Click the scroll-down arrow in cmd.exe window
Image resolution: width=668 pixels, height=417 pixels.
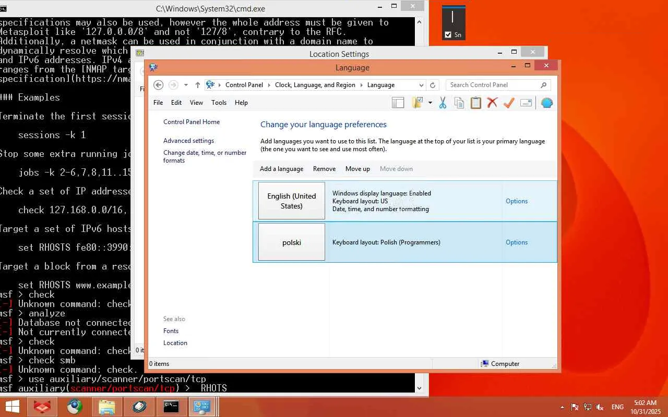pos(419,388)
